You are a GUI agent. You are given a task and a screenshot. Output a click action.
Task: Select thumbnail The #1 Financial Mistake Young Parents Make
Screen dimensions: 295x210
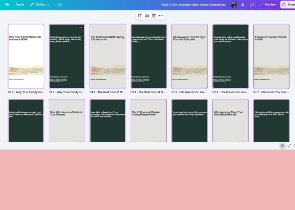149,121
